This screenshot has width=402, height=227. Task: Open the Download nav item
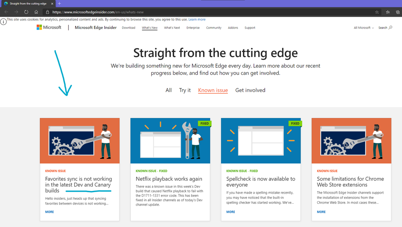[128, 28]
